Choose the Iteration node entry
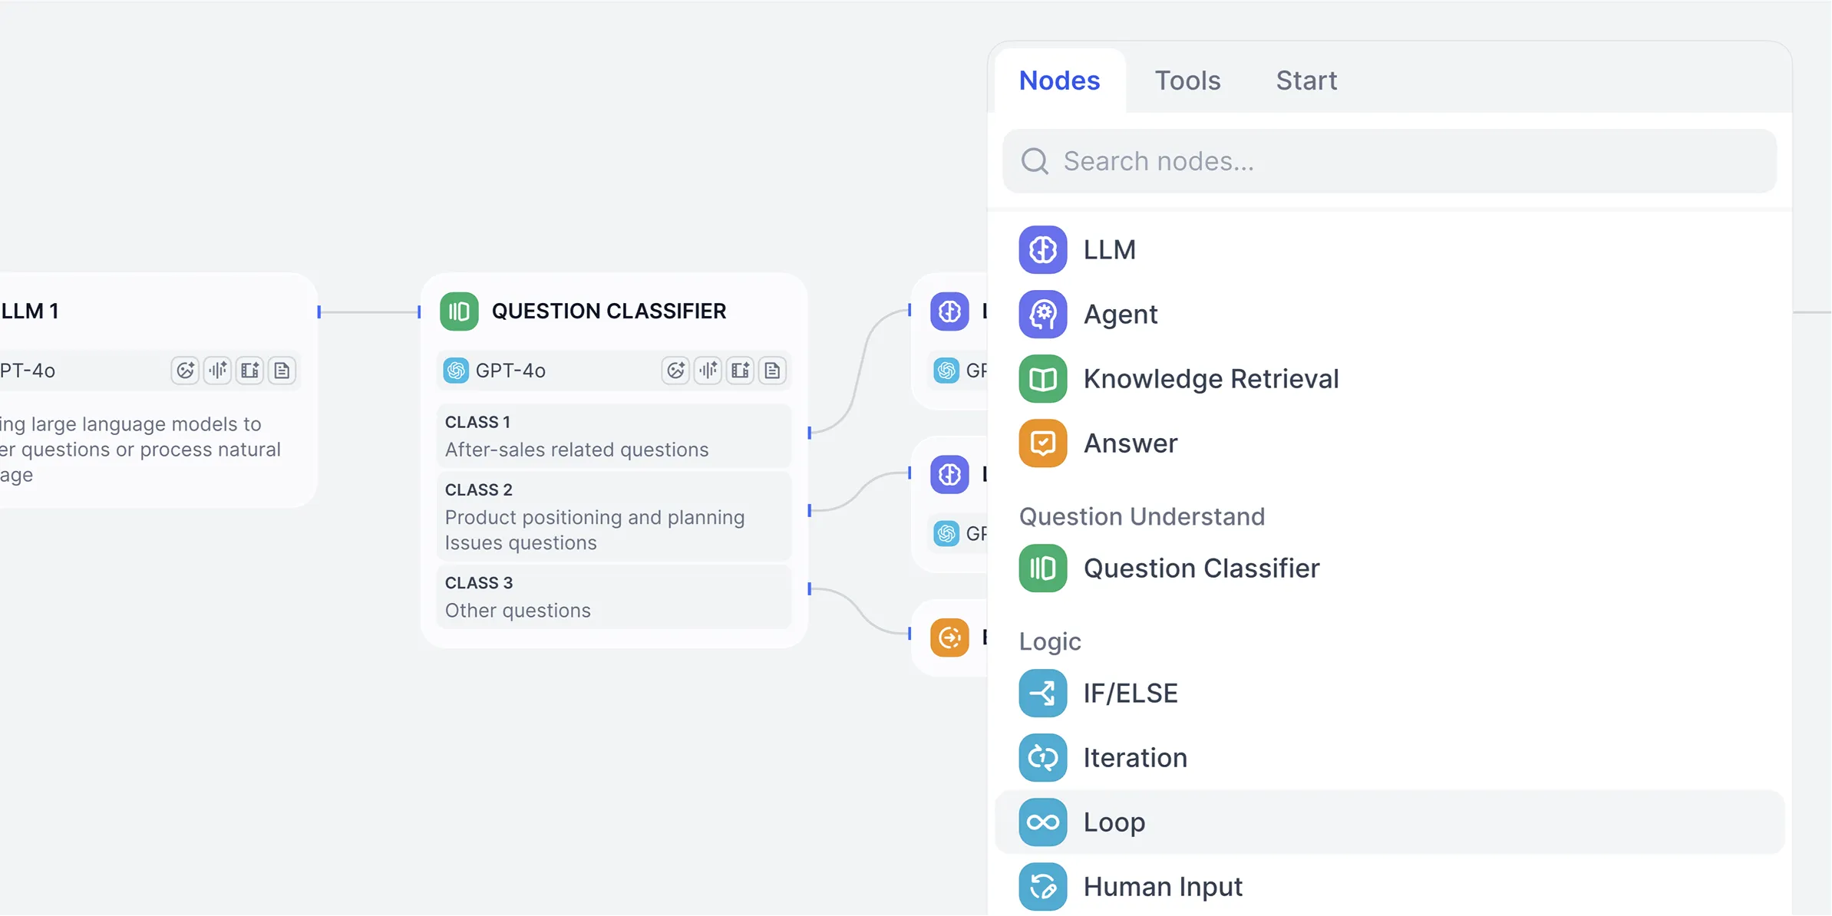1832x916 pixels. [x=1389, y=757]
